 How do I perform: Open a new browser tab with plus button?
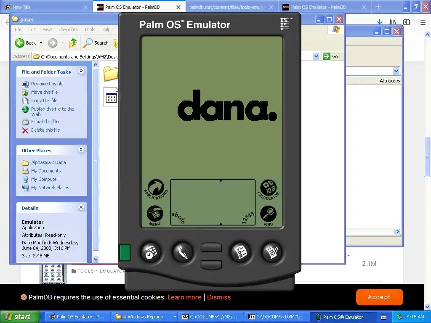[378, 7]
